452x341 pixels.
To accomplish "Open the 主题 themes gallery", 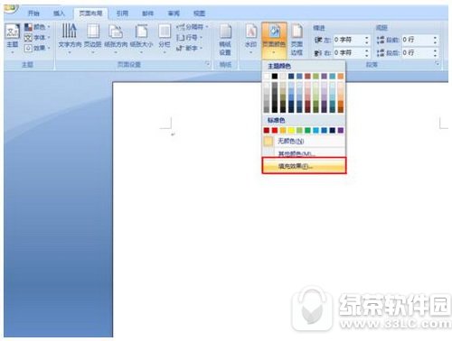I will tap(13, 39).
